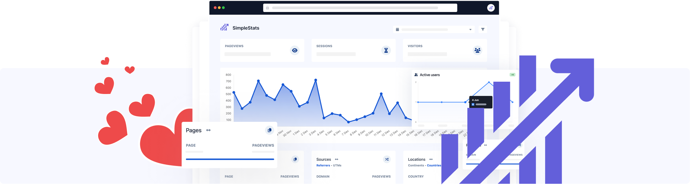Open the filter funnel button
This screenshot has height=188, width=690.
pos(483,29)
